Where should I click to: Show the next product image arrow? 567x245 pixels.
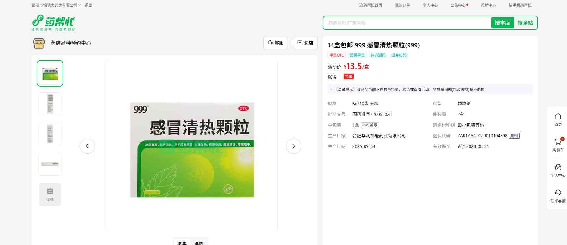(x=293, y=146)
